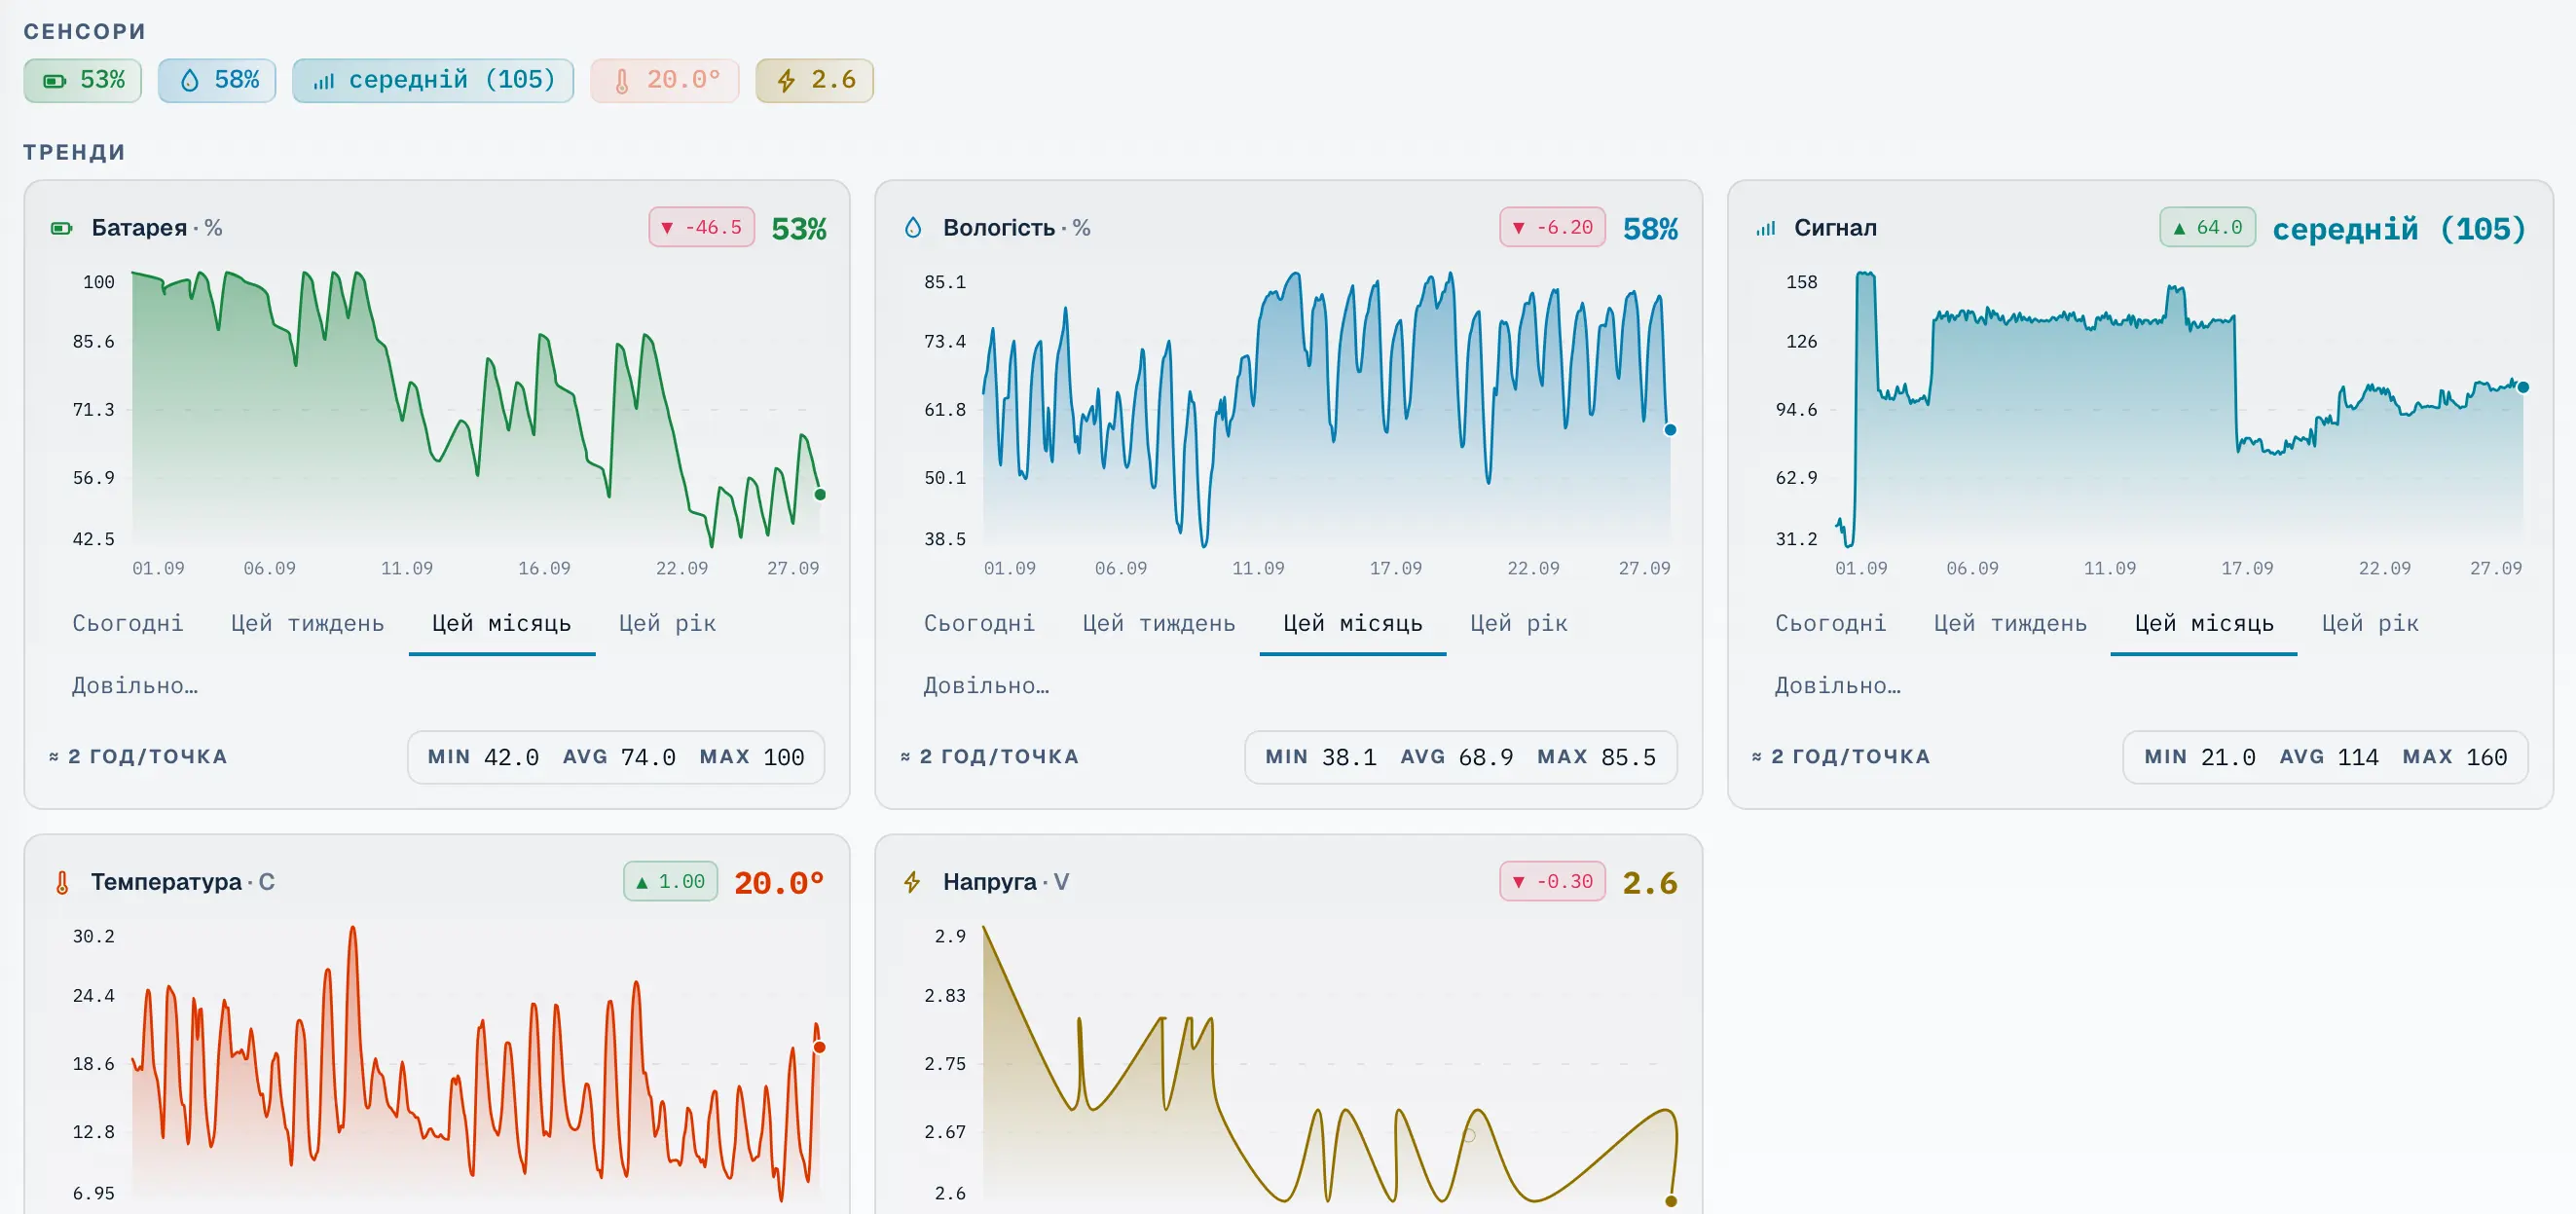Select Цей рік tab in Вологість card
Image resolution: width=2576 pixels, height=1214 pixels.
pos(1519,624)
